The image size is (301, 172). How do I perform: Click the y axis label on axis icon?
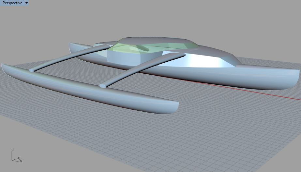click(x=19, y=158)
